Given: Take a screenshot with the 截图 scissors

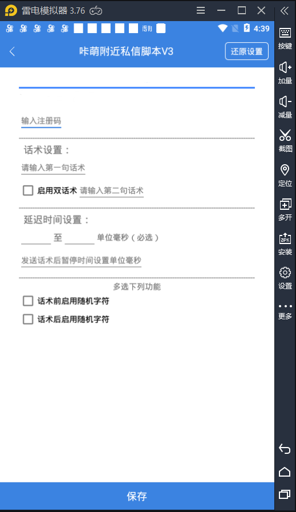Looking at the screenshot, I should [x=285, y=141].
